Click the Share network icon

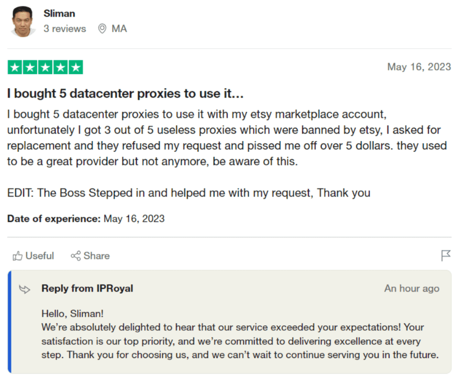coord(75,256)
